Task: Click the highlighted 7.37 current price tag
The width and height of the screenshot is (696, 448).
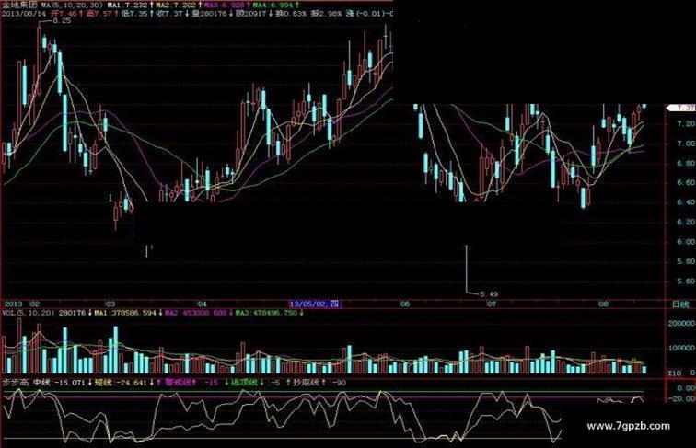Action: (680, 108)
